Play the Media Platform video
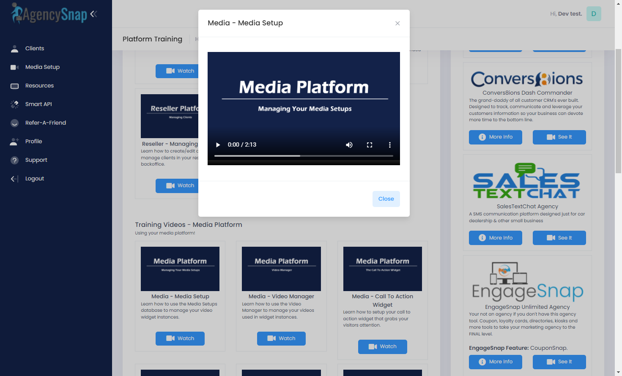Image resolution: width=622 pixels, height=376 pixels. (218, 145)
